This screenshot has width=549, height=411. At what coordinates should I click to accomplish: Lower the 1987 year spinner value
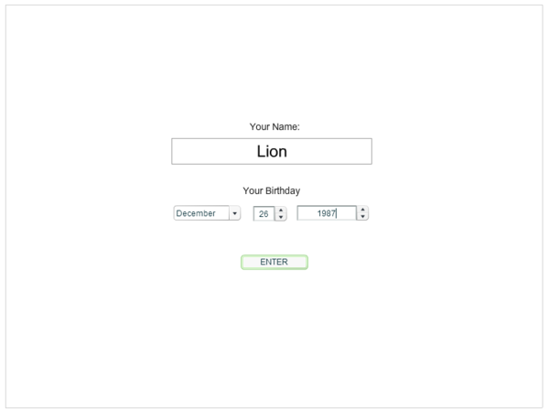(x=363, y=217)
